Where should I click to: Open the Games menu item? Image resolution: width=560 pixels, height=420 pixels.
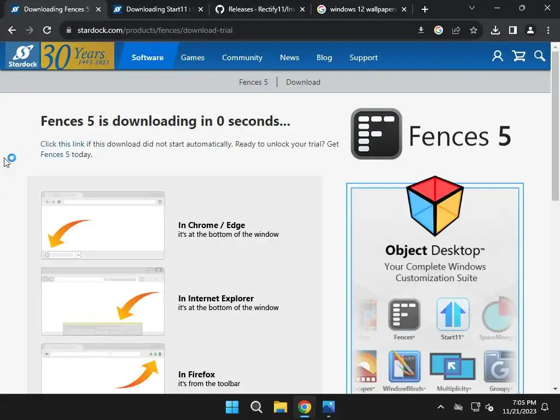pos(192,57)
